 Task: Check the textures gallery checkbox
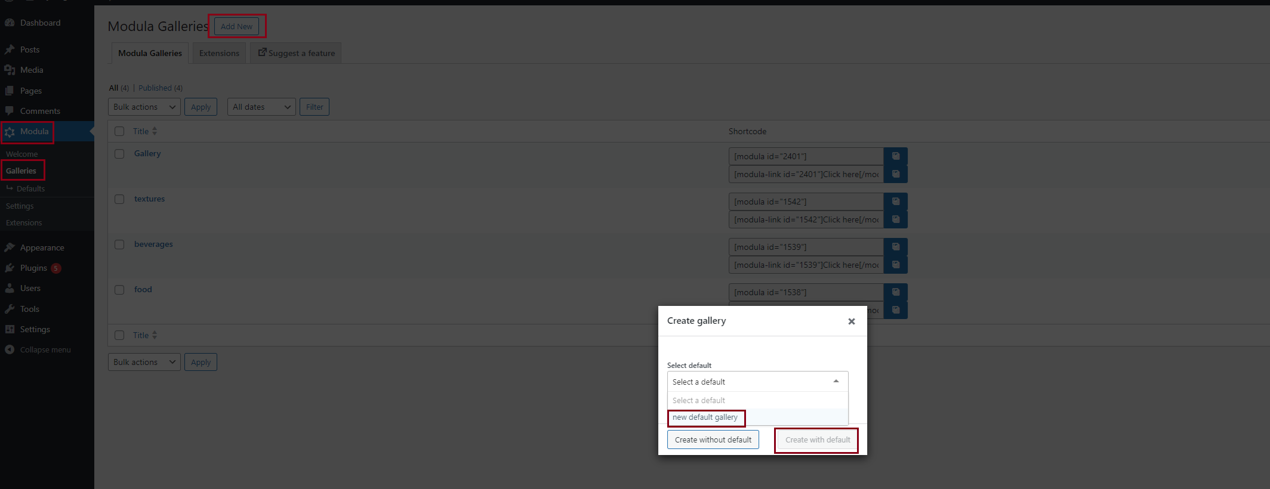click(119, 199)
